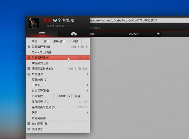The height and width of the screenshot is (139, 189).
Task: Select 保存网页 (A)... menu item
Action: [58, 102]
